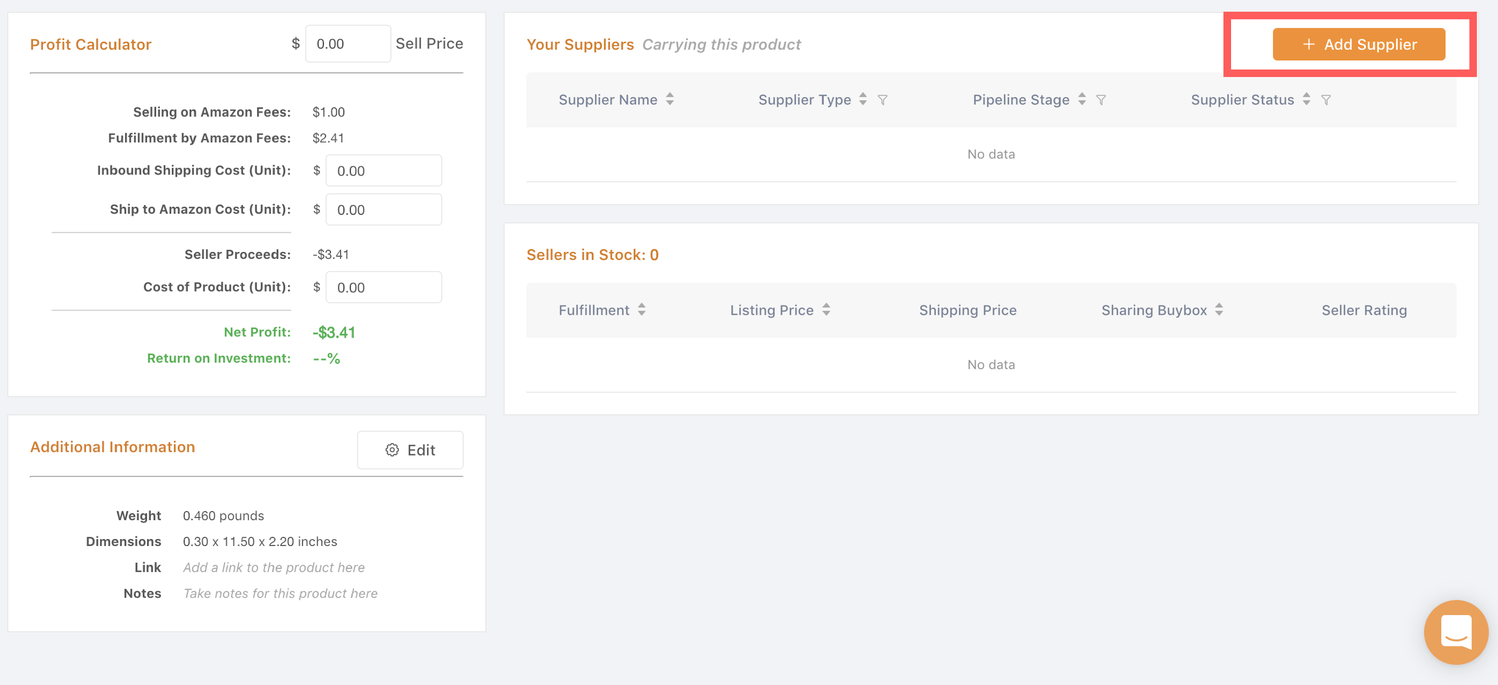
Task: Click the product link placeholder text
Action: (274, 568)
